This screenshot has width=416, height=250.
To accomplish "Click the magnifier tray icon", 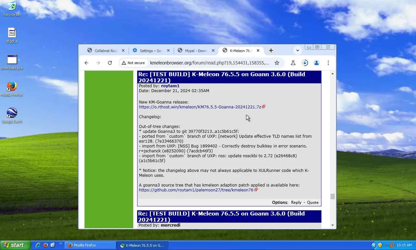I will (392, 245).
